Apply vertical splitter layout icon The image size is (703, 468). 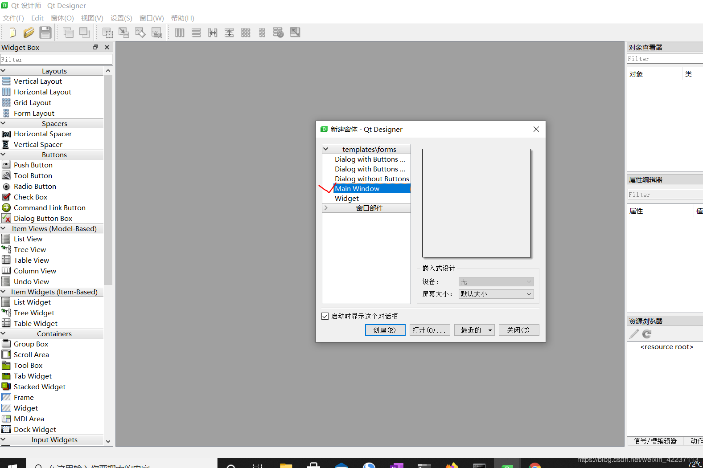(x=229, y=33)
